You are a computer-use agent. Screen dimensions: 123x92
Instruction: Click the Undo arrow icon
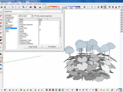click(23, 7)
